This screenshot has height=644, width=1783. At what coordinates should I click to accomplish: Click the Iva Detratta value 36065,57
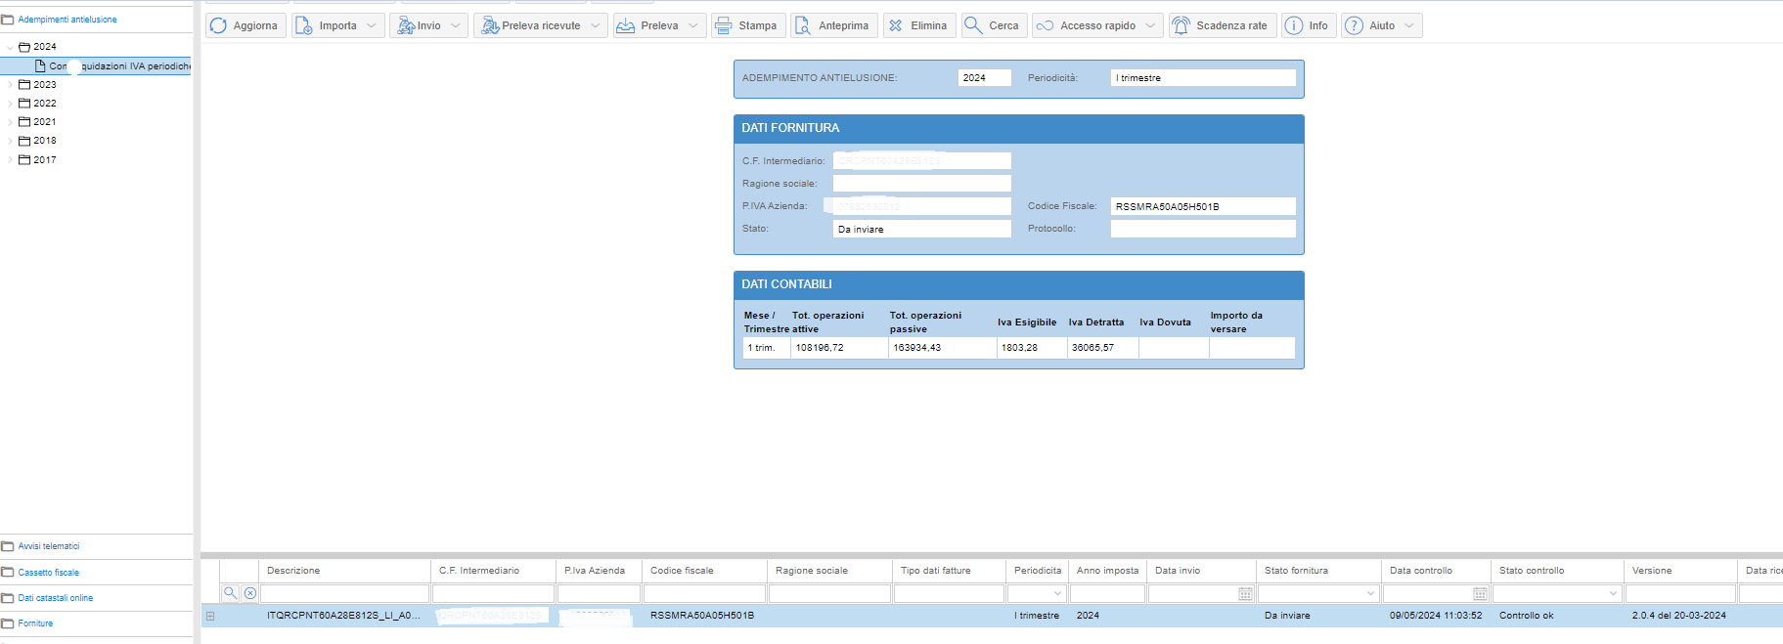(x=1092, y=348)
